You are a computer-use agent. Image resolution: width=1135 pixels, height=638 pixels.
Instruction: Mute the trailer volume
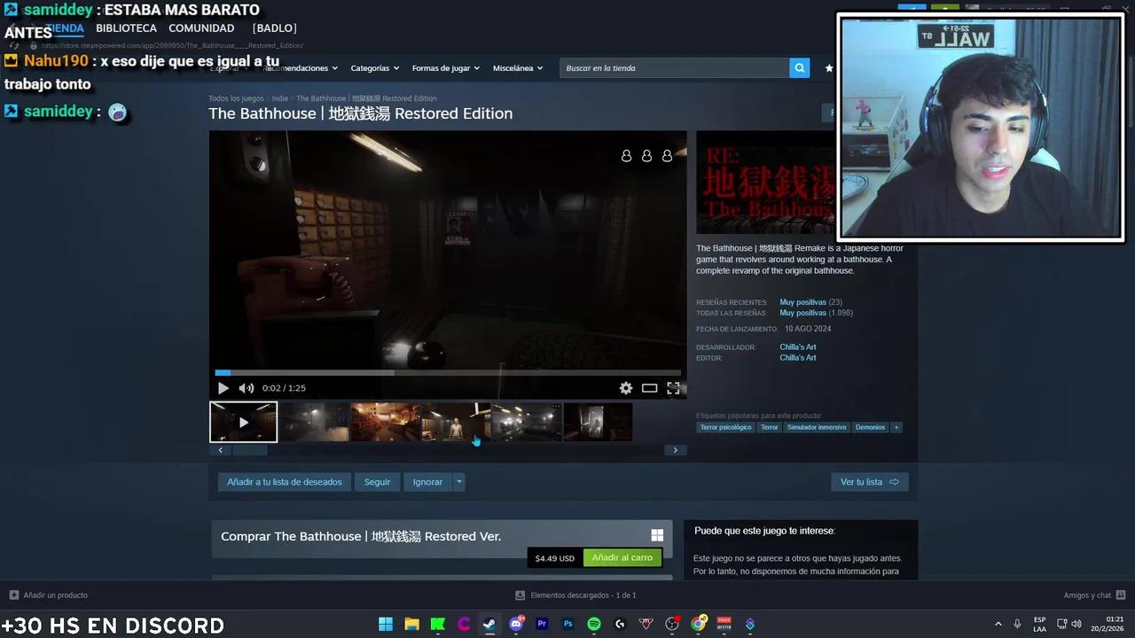point(246,388)
